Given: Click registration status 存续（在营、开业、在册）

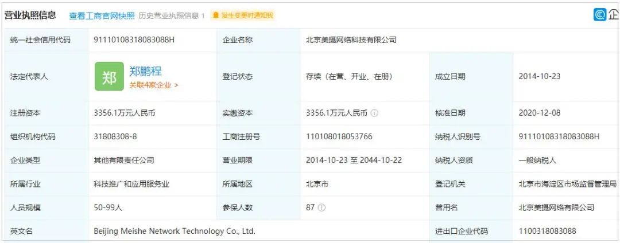Looking at the screenshot, I should coord(349,77).
